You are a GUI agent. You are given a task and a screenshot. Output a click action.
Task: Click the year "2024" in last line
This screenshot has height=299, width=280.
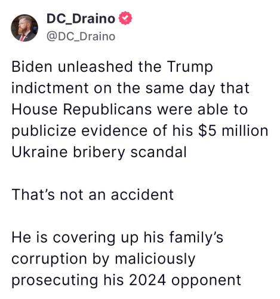pos(147,280)
